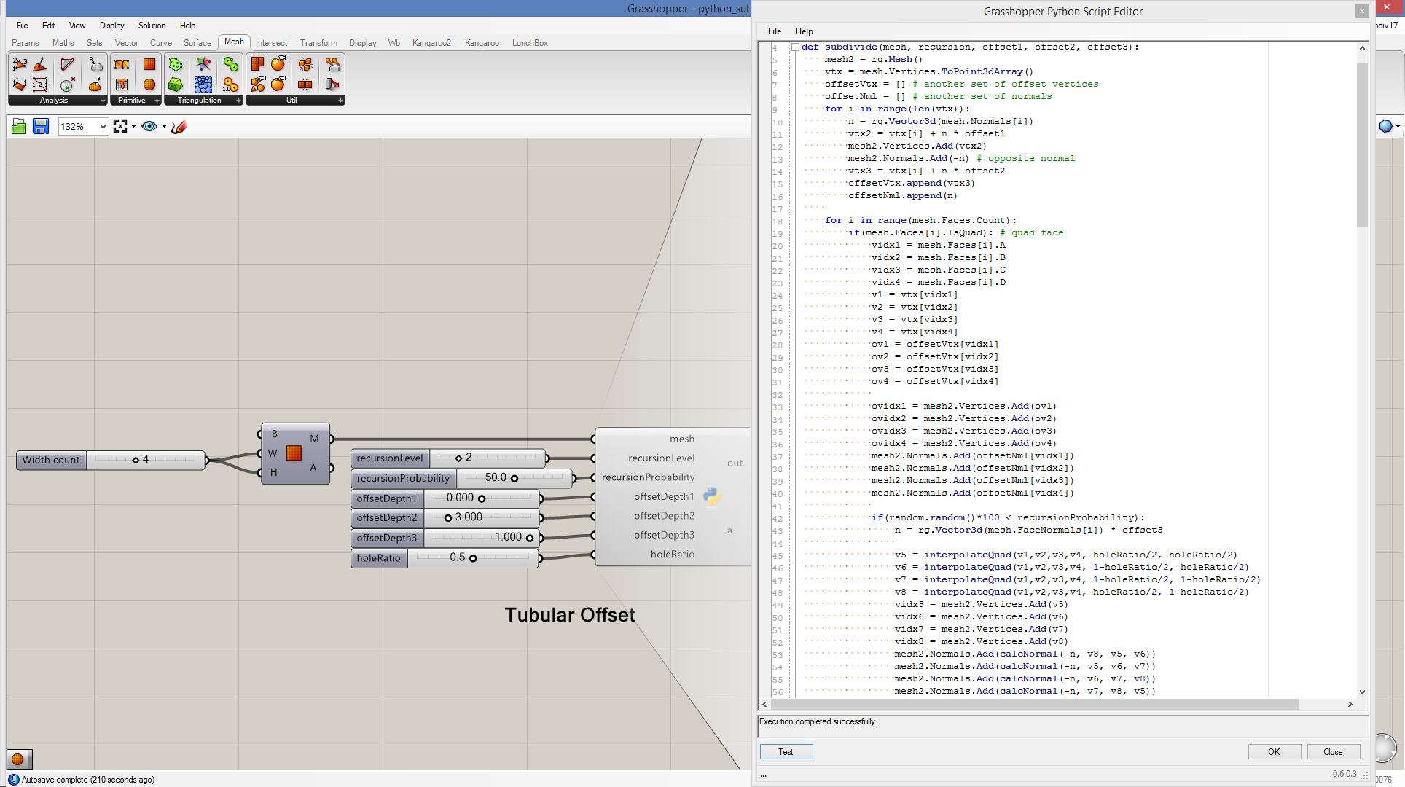Open the zoom extents dropdown arrow

(x=133, y=127)
